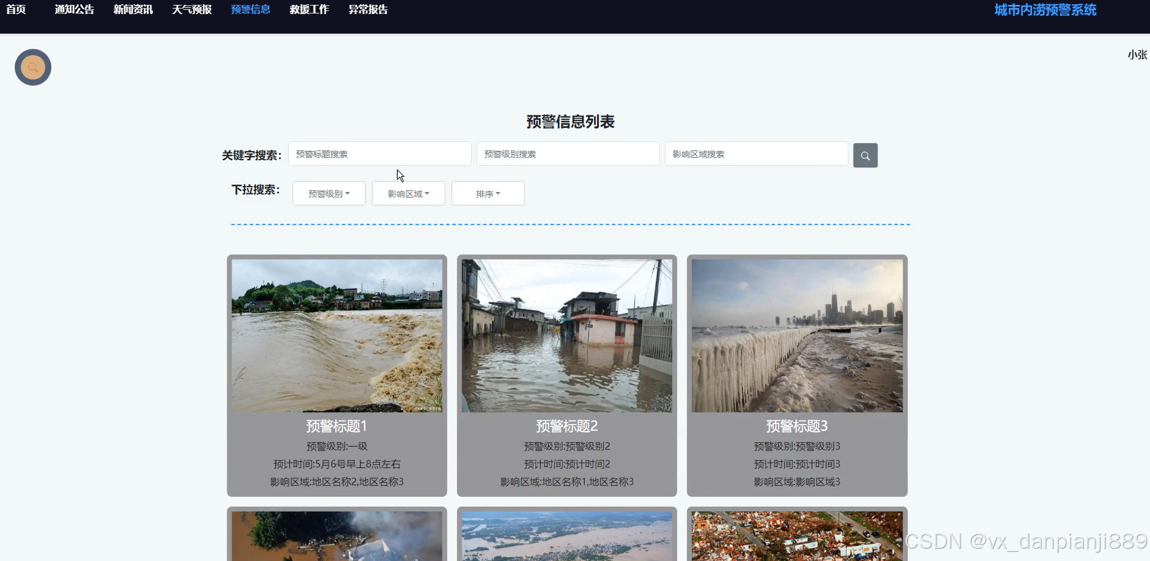Click the 下拉搜索 label

tap(255, 190)
